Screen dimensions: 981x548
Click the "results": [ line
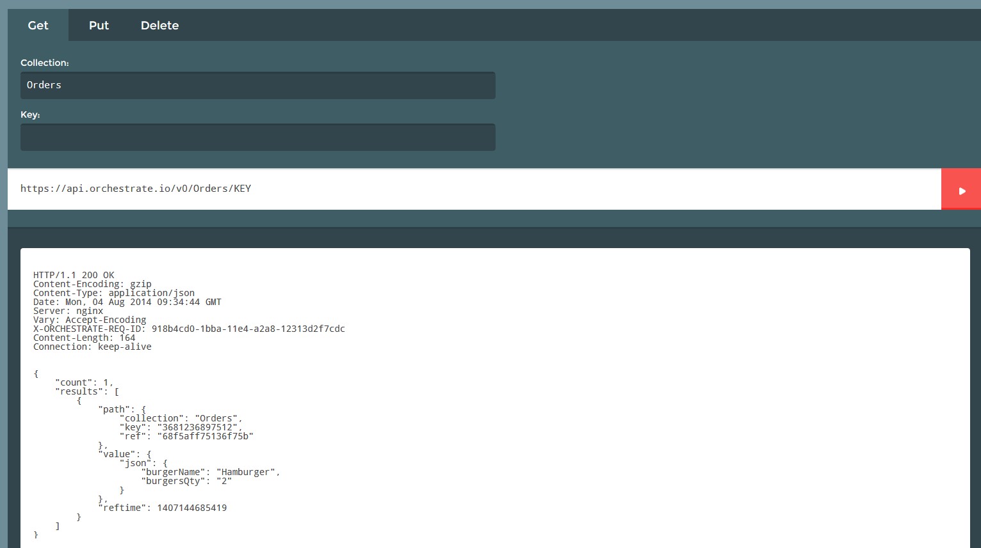coord(87,391)
